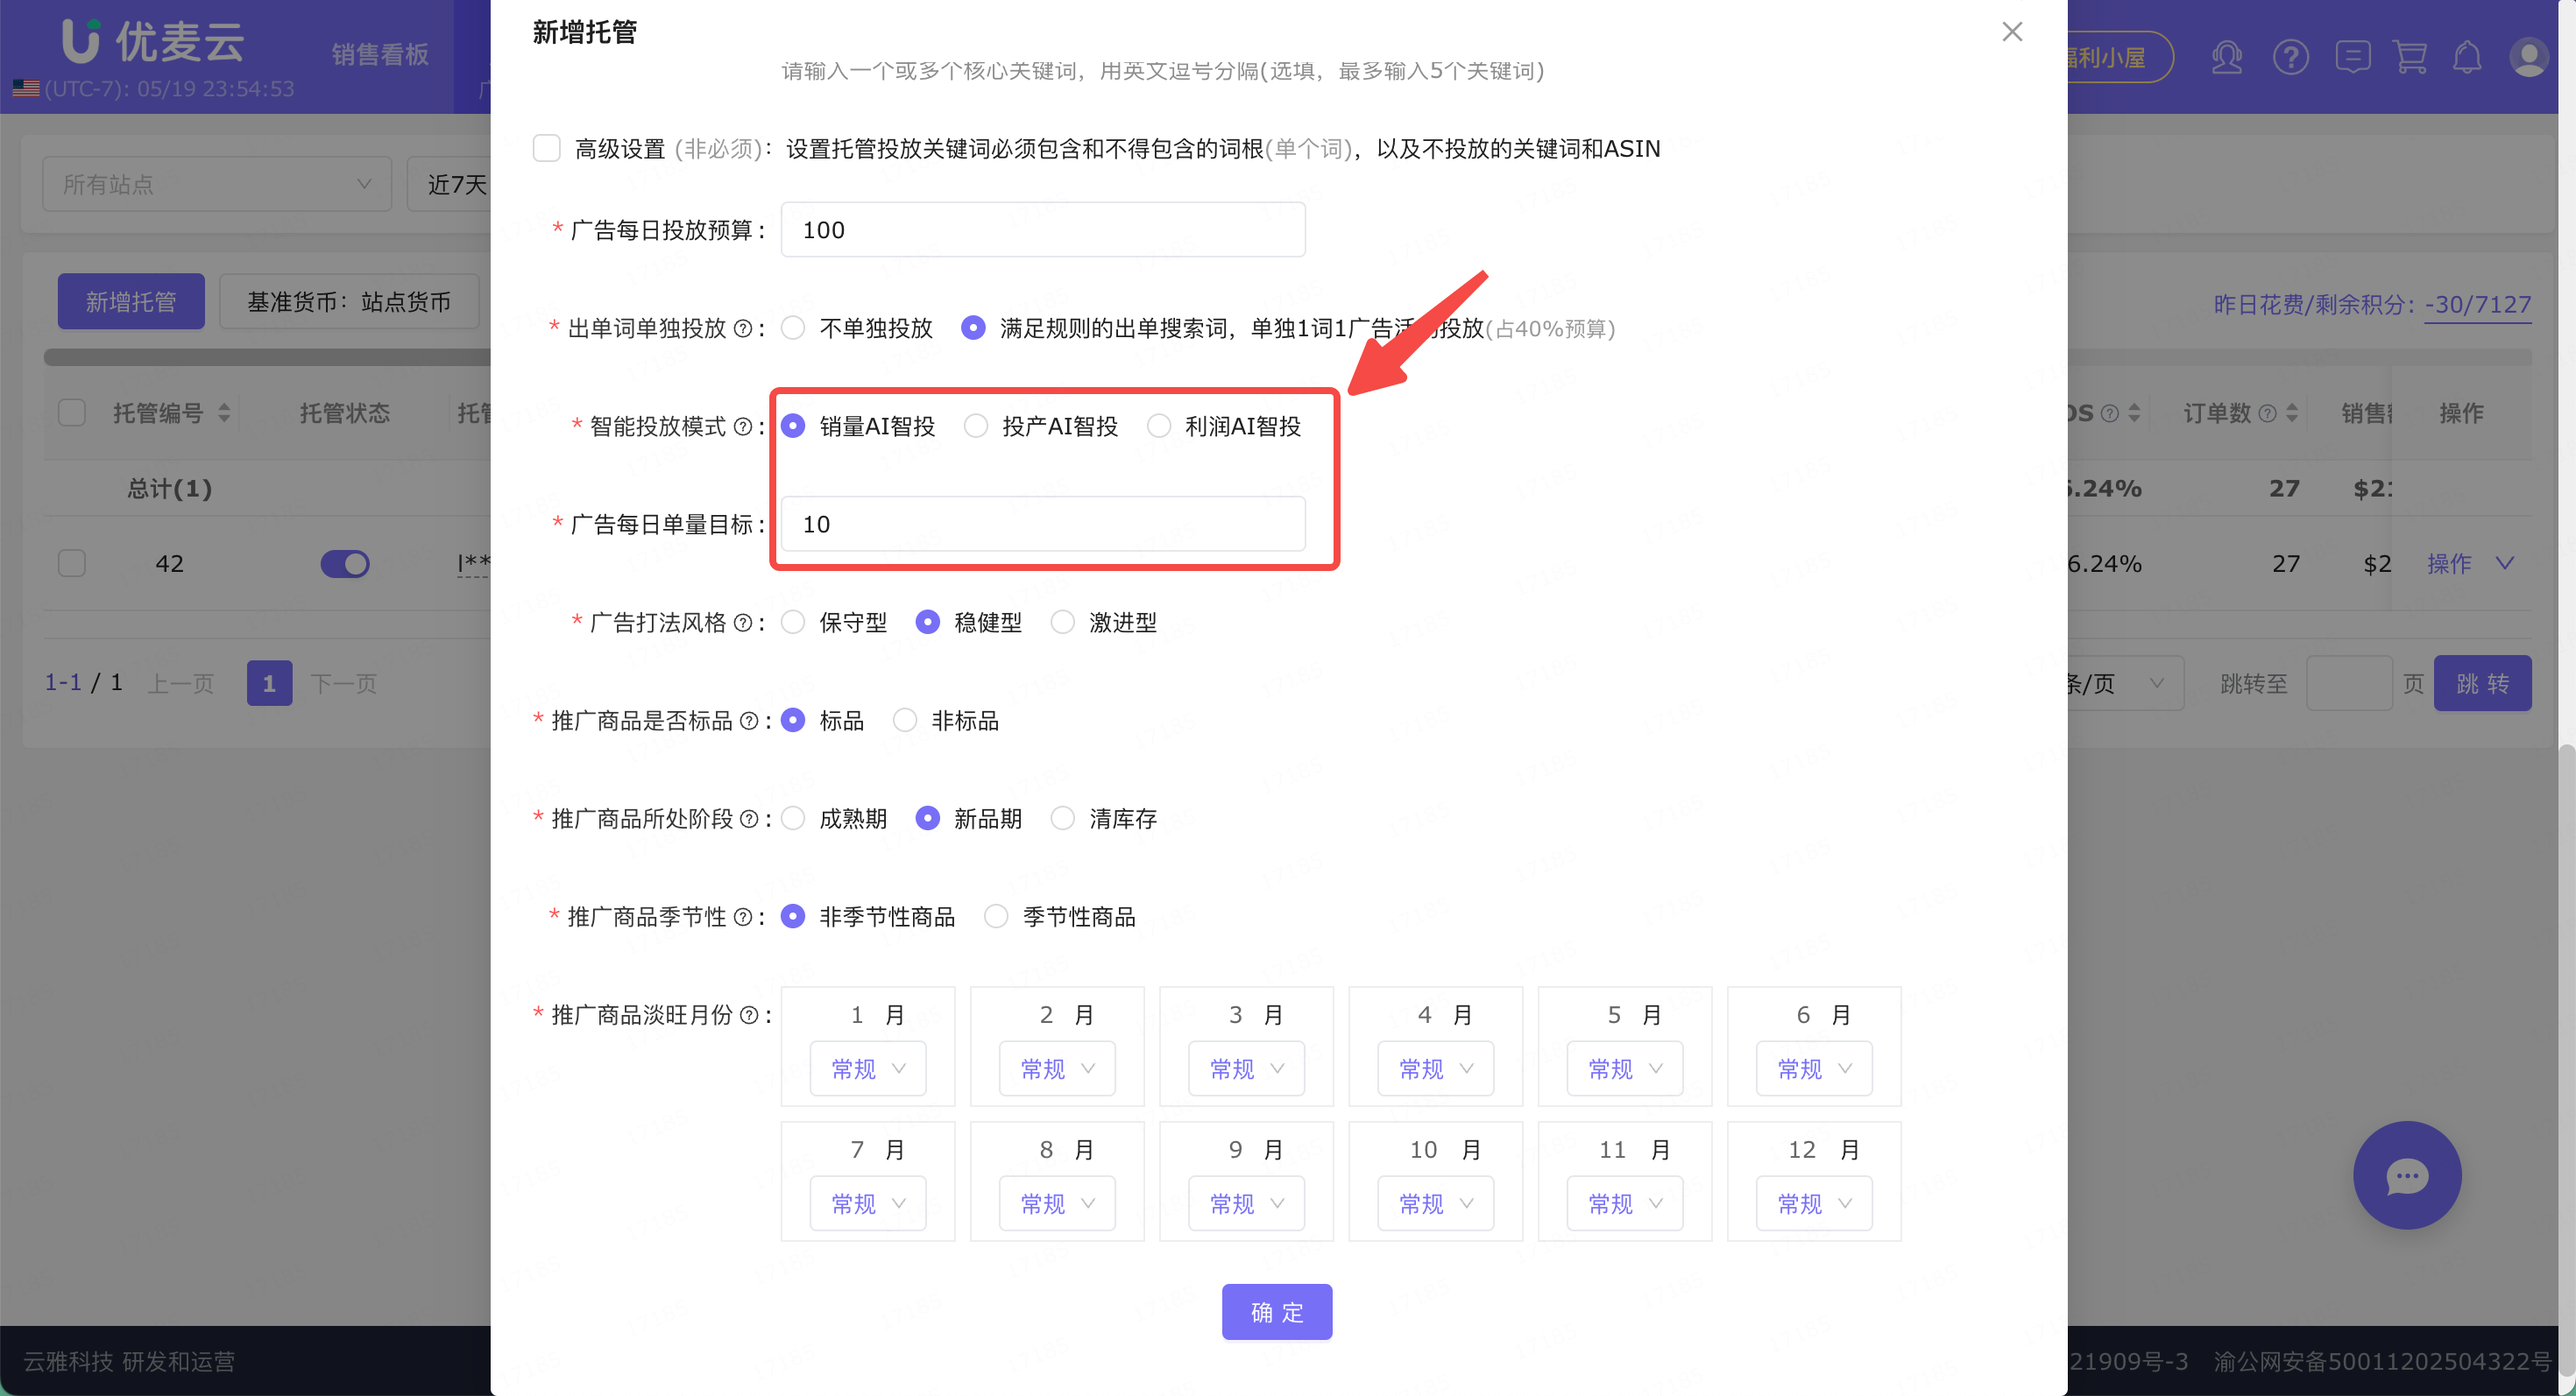The height and width of the screenshot is (1396, 2576).
Task: Click help icon next to 推广商品是否标品
Action: pos(748,721)
